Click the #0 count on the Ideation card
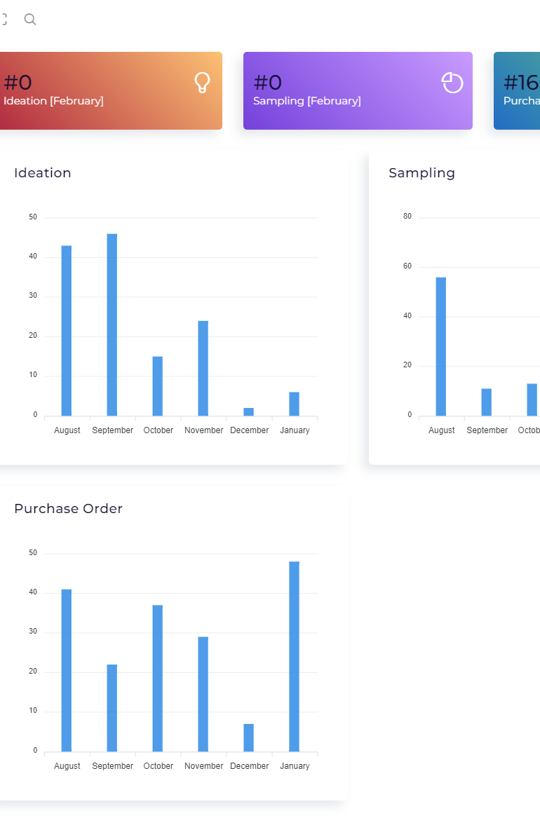 (16, 82)
